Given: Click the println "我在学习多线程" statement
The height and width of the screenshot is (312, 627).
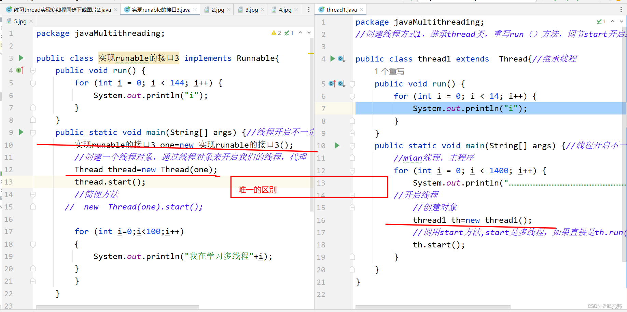Looking at the screenshot, I should (183, 256).
